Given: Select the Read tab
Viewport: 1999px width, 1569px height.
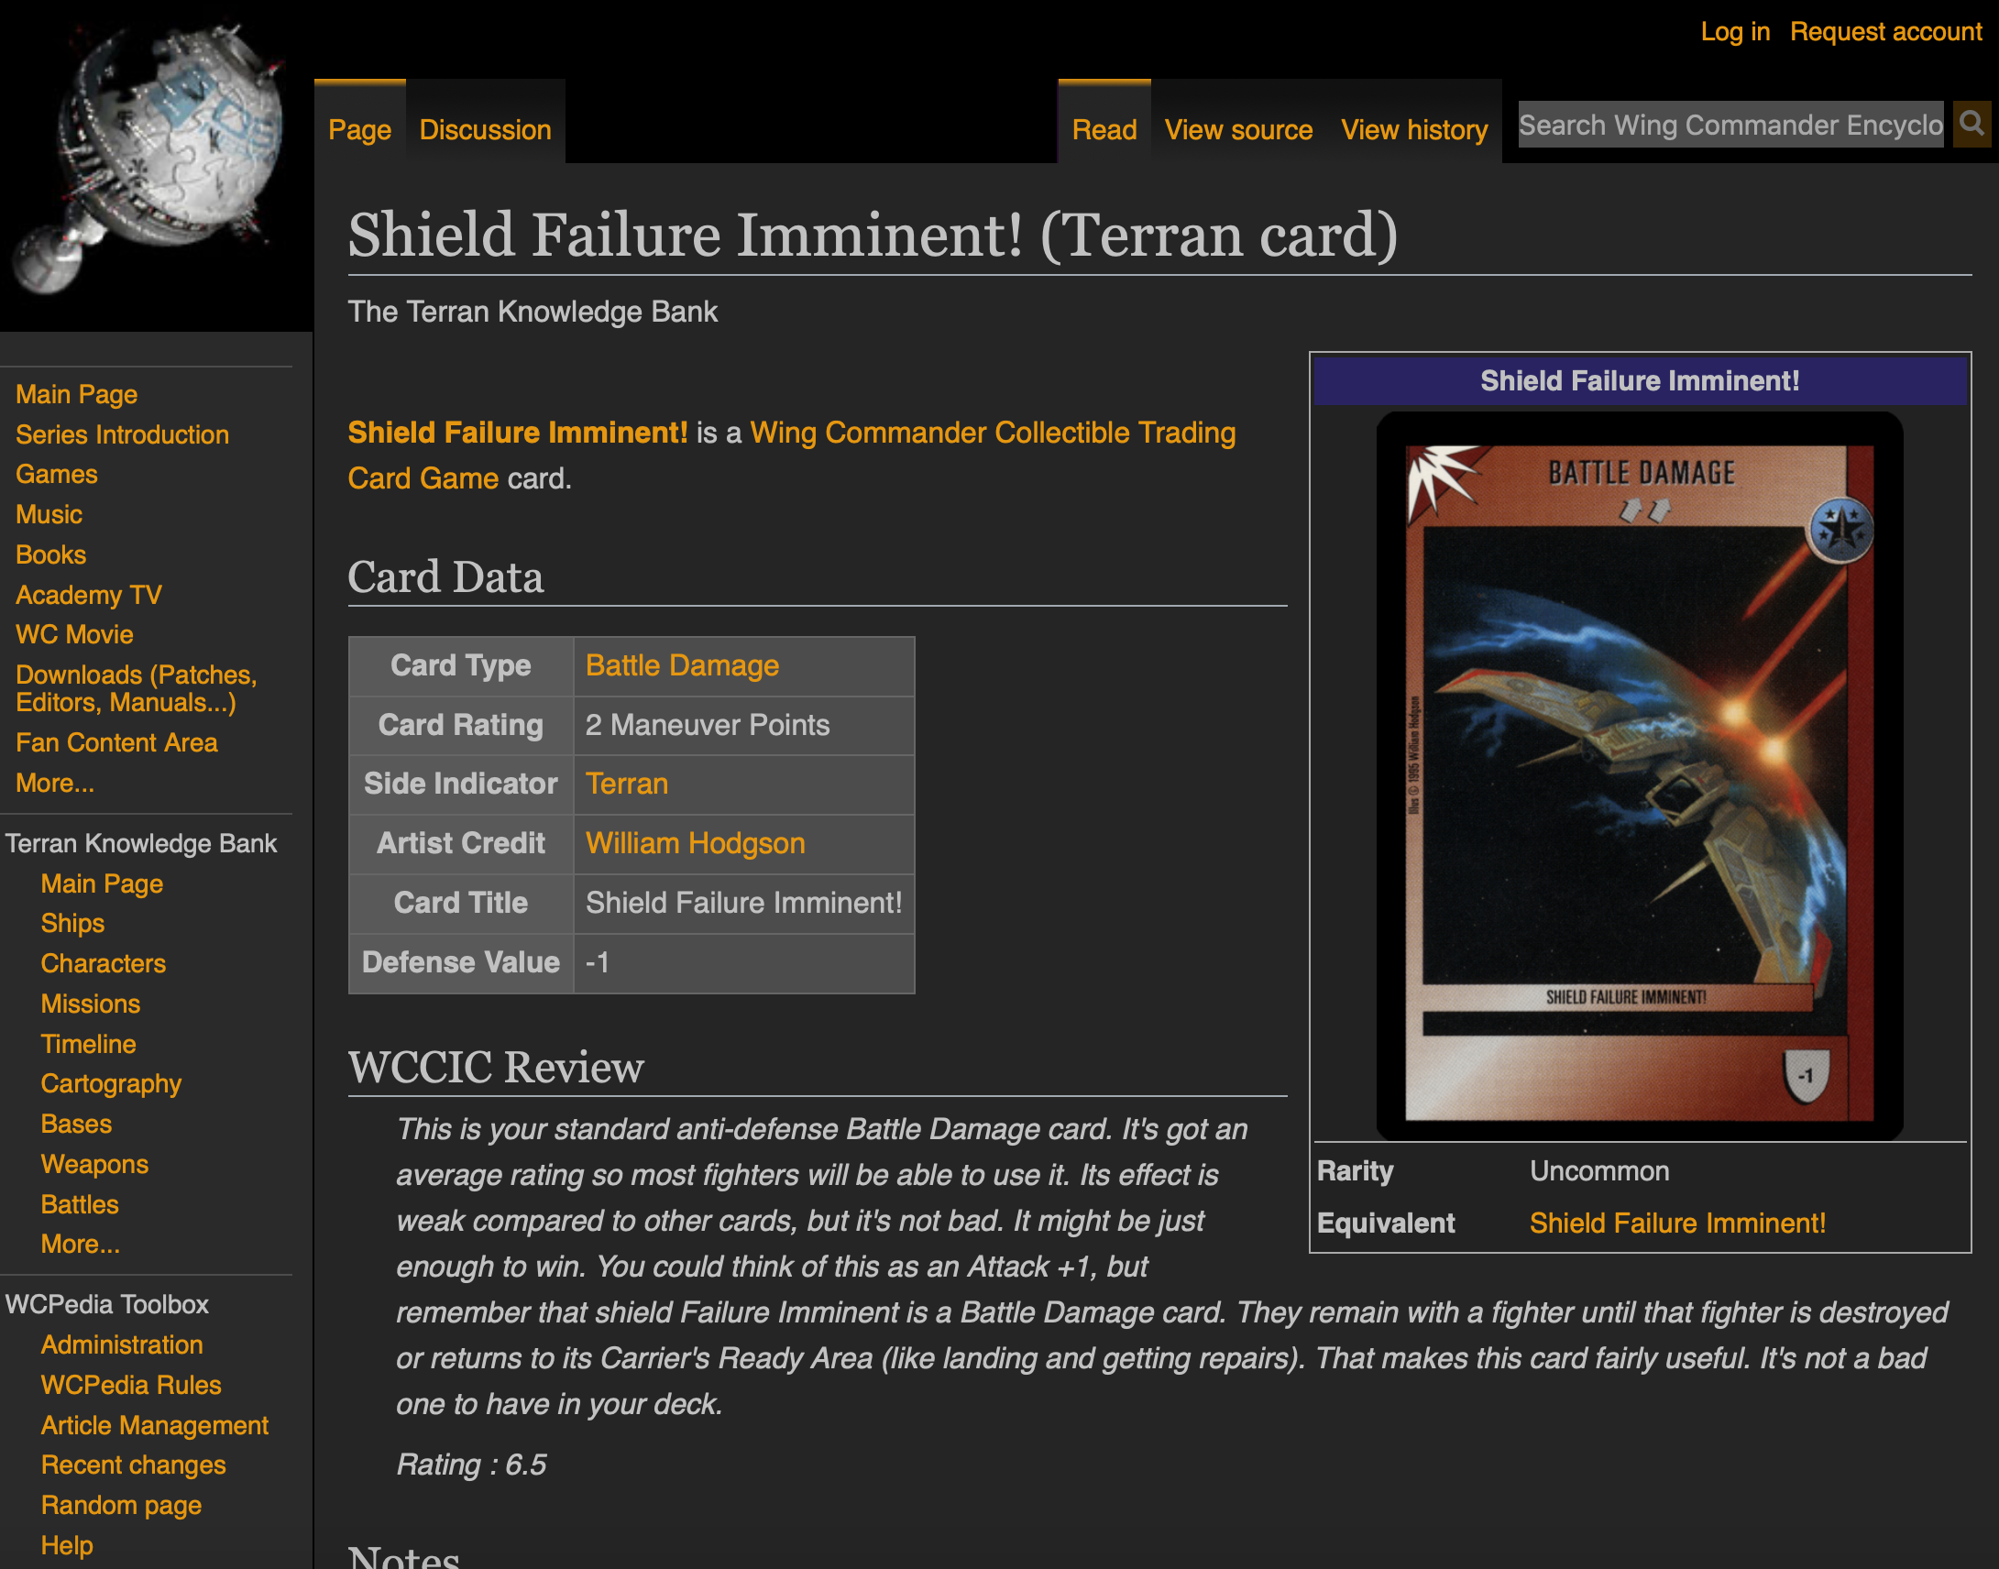Looking at the screenshot, I should click(x=1104, y=130).
